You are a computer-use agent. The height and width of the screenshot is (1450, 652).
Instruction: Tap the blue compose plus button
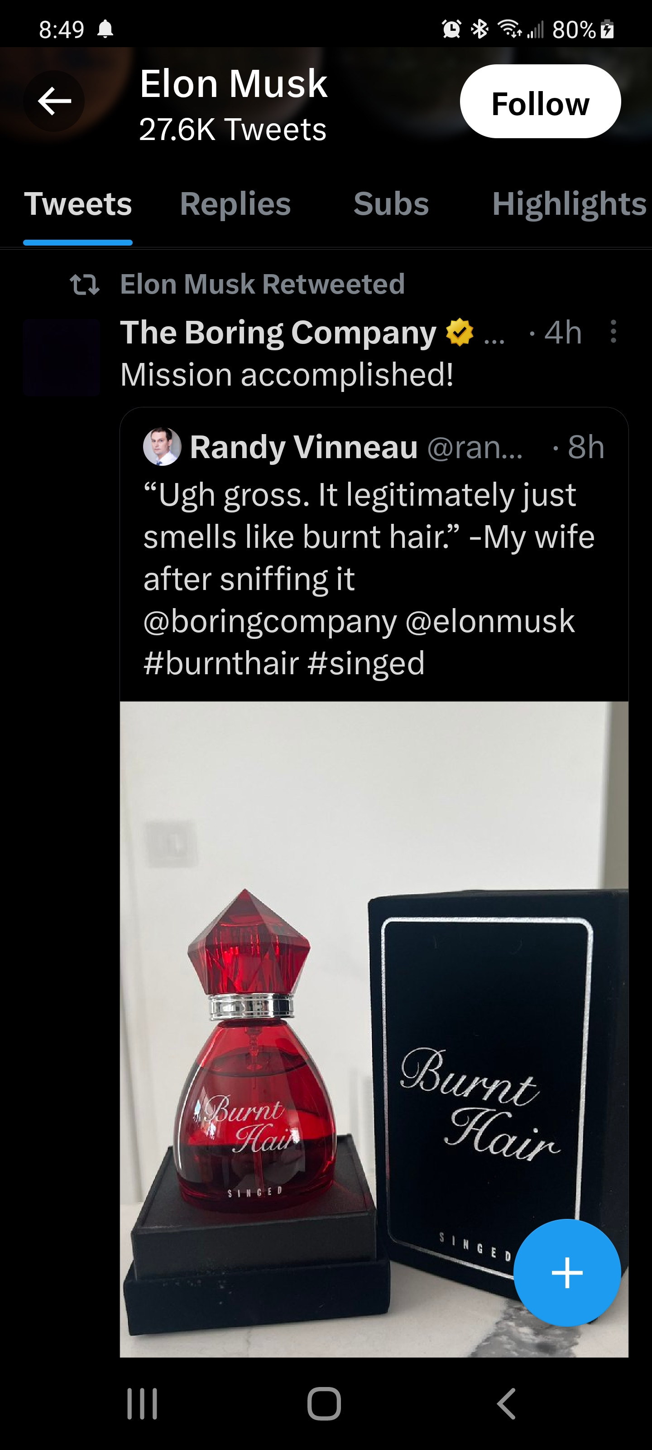click(567, 1273)
